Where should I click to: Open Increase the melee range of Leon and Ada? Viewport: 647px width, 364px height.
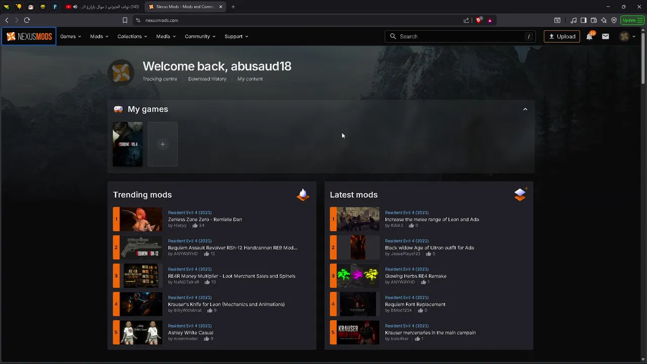(432, 219)
